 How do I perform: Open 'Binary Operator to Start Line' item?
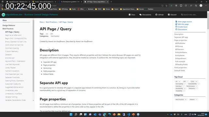tap(16, 42)
